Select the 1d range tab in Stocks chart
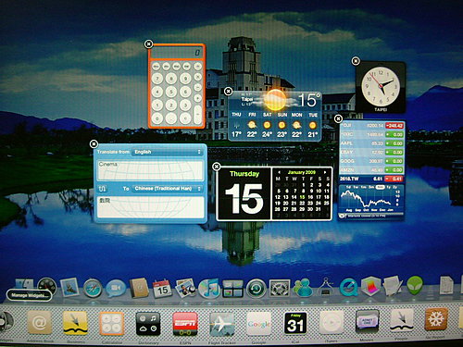463x347 pixels. 348,187
